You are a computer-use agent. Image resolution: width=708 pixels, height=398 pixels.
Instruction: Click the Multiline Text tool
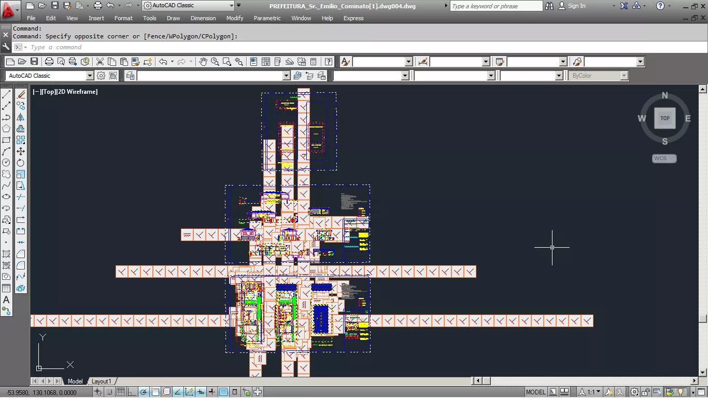click(x=6, y=300)
